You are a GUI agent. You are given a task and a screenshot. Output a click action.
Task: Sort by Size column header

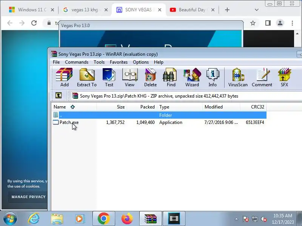point(111,107)
